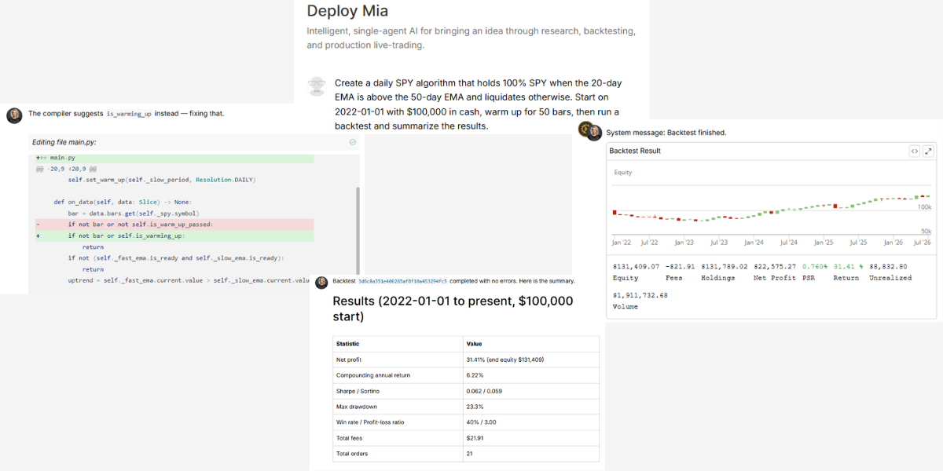The image size is (943, 471).
Task: Click the Sharpe / Sortino row label
Action: (357, 391)
